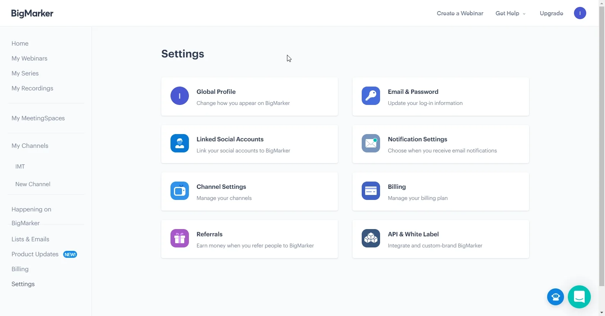Image resolution: width=605 pixels, height=316 pixels.
Task: Open My Recordings in sidebar
Action: [x=32, y=88]
